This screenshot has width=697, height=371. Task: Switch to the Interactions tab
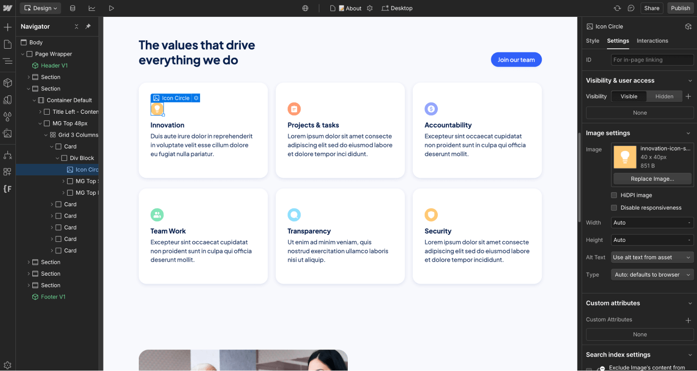pyautogui.click(x=652, y=41)
